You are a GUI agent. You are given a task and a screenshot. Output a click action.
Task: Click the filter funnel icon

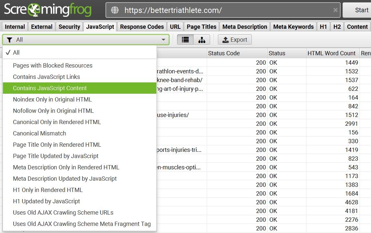(9, 39)
